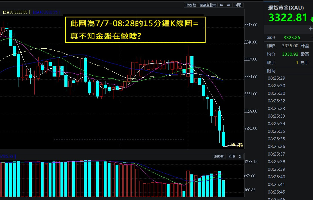Click the 总手 label in quote panel
Image resolution: width=313 pixels, height=200 pixels.
305,63
